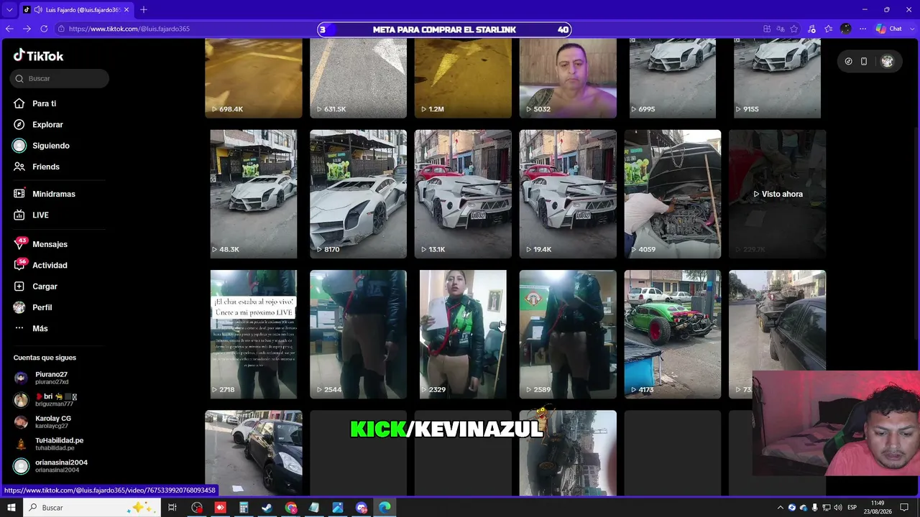Open the car video with 8170 views
The height and width of the screenshot is (517, 920).
(358, 194)
